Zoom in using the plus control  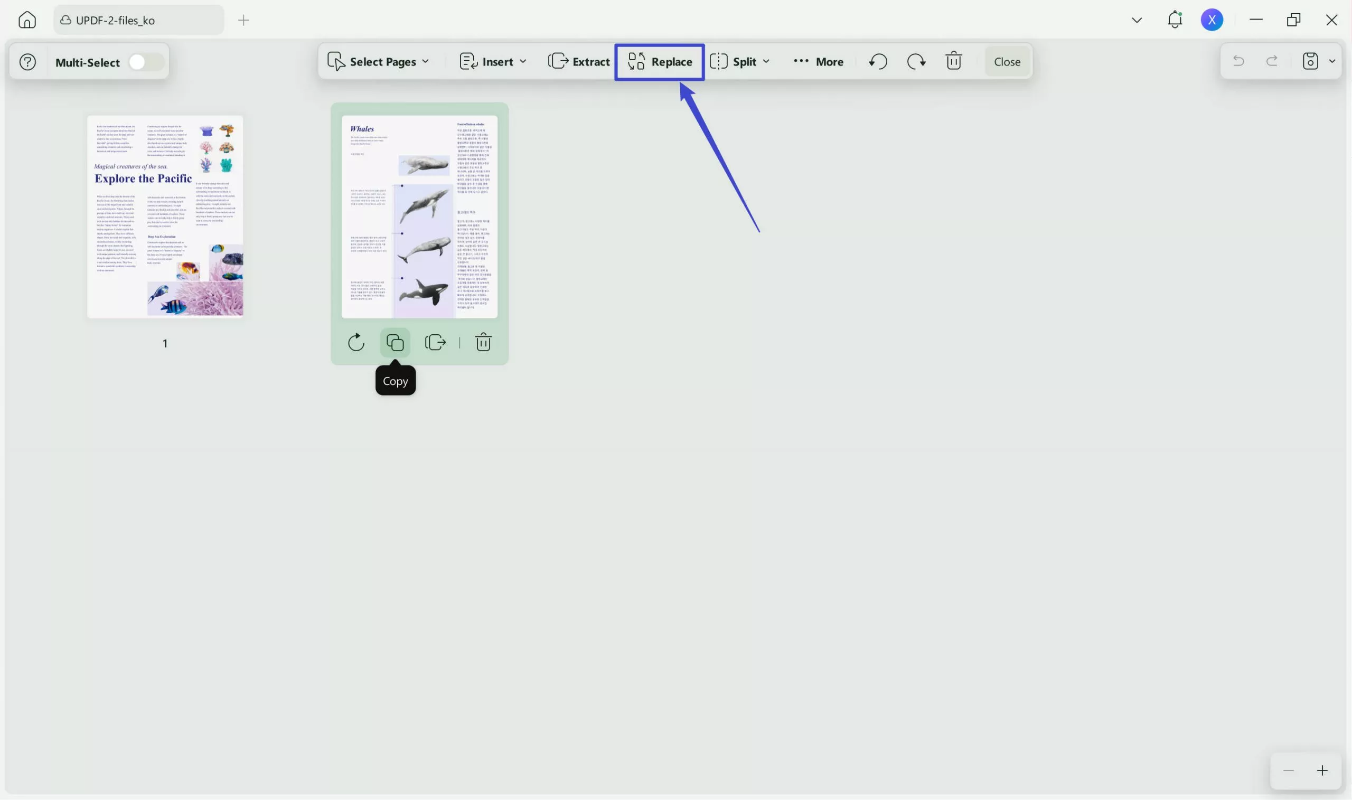(1322, 770)
